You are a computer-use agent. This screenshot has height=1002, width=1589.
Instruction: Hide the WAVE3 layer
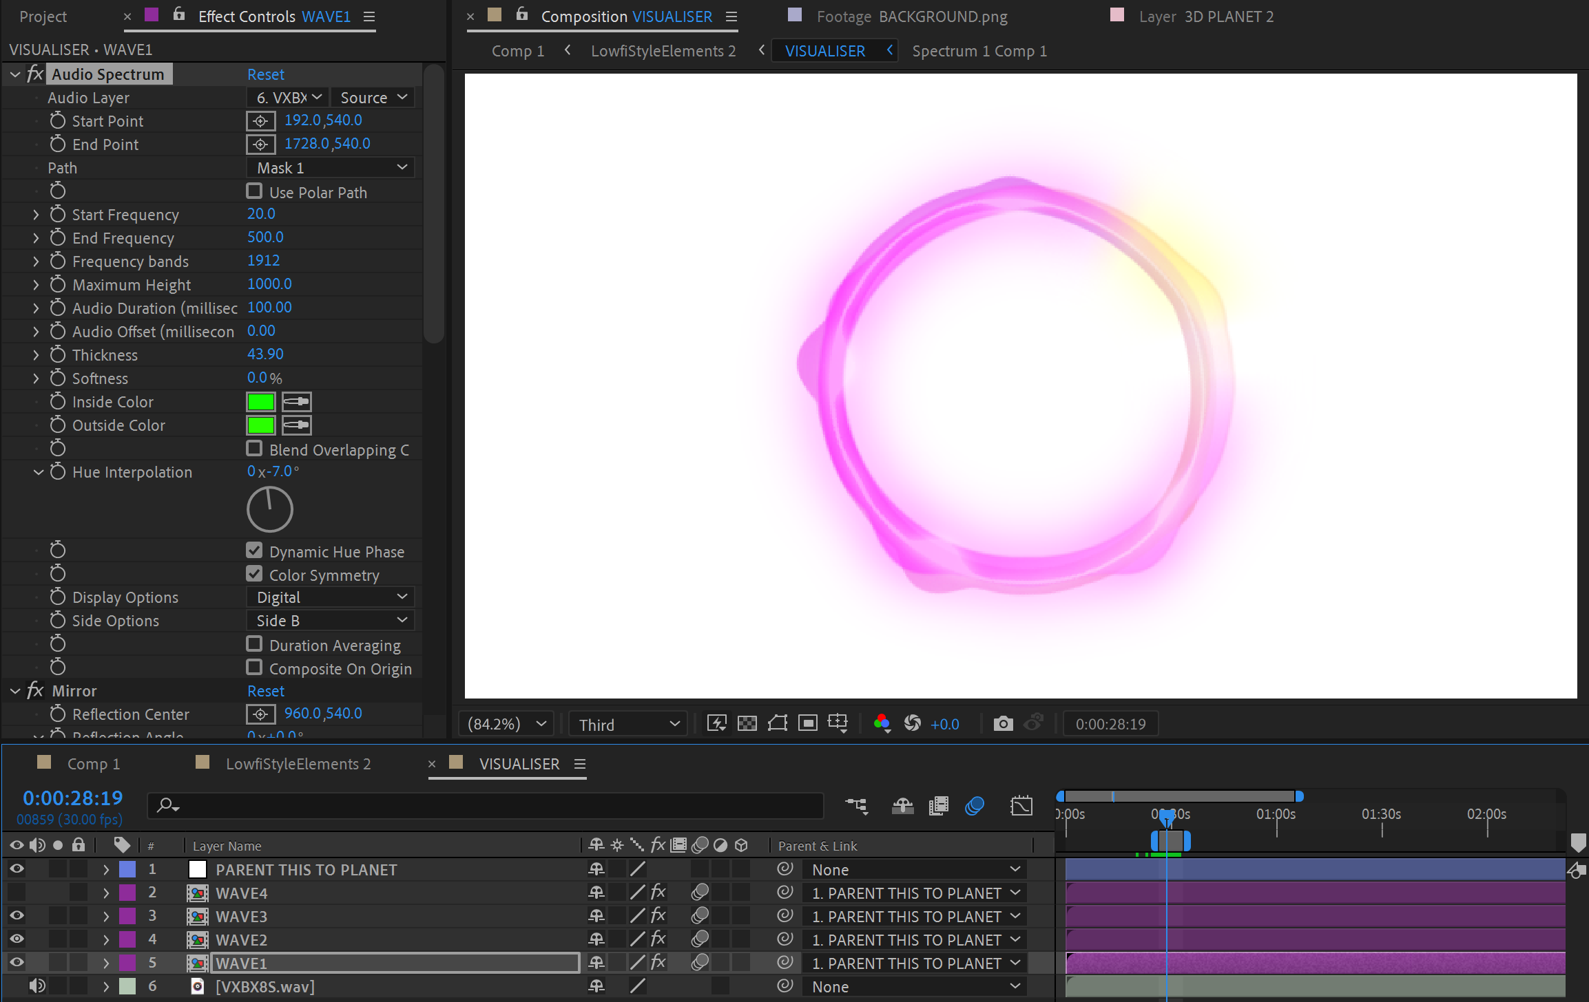(16, 915)
